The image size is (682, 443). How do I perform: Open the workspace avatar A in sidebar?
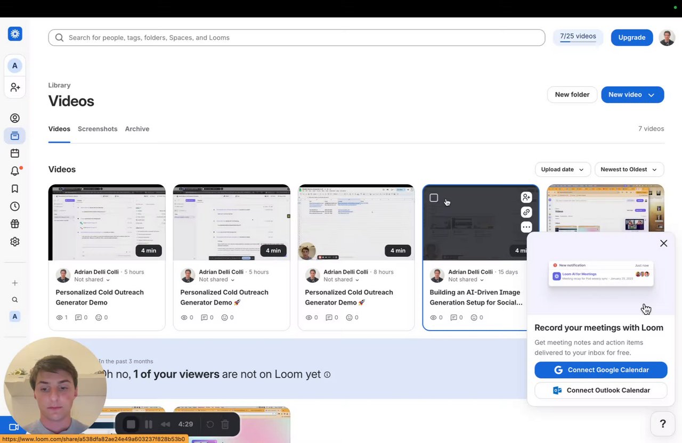pyautogui.click(x=14, y=65)
